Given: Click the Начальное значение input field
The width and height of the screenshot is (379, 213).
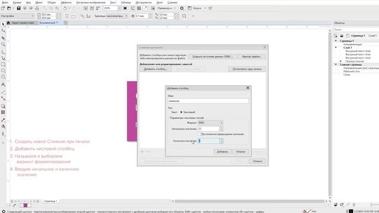Looking at the screenshot, I should point(208,129).
